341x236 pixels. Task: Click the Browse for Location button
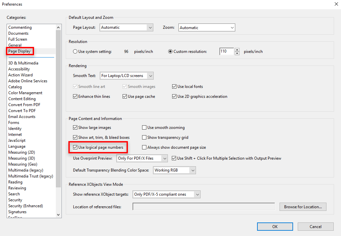[x=303, y=207]
